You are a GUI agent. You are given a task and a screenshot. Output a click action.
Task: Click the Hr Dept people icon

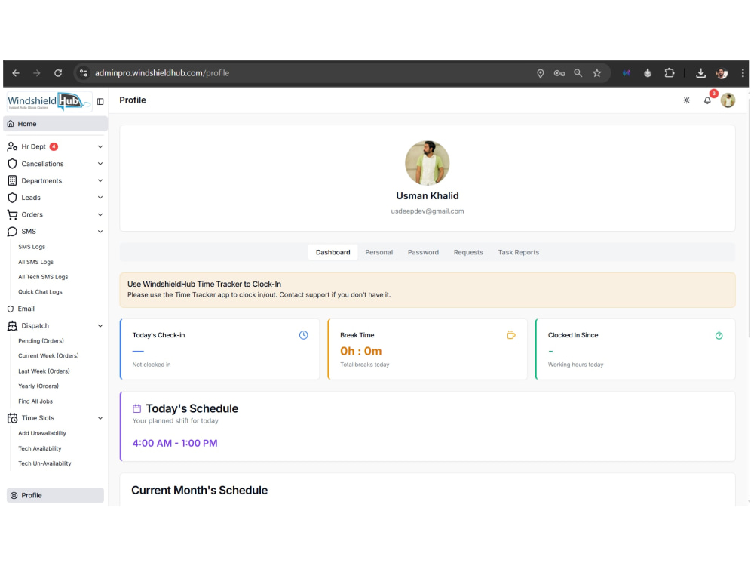pyautogui.click(x=12, y=146)
